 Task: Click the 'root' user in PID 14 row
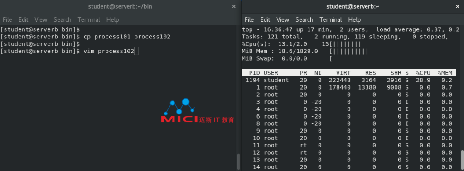click(x=271, y=167)
